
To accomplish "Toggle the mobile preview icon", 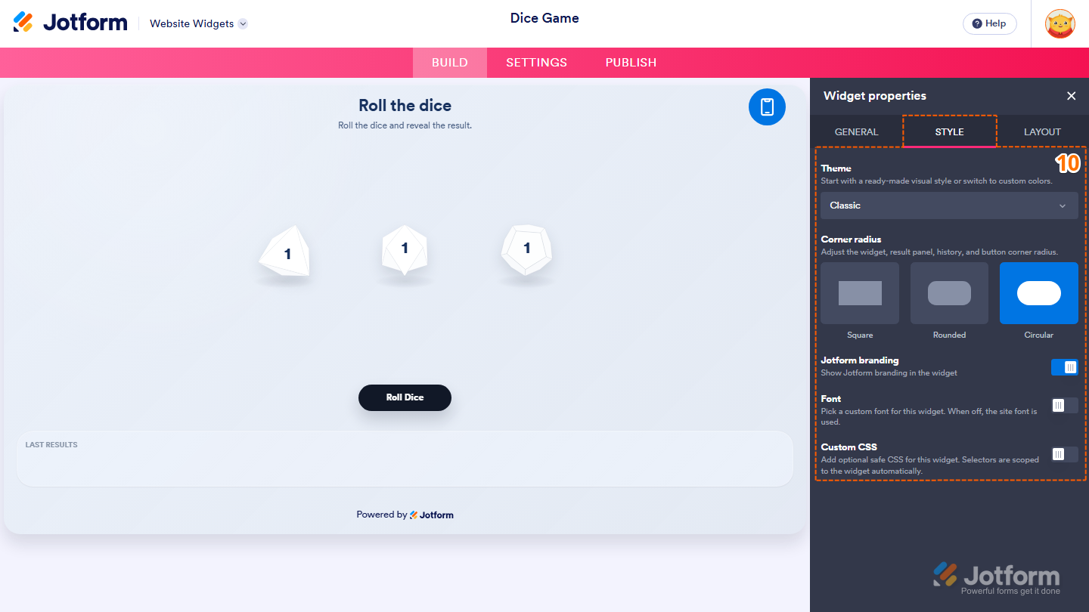I will [x=767, y=107].
